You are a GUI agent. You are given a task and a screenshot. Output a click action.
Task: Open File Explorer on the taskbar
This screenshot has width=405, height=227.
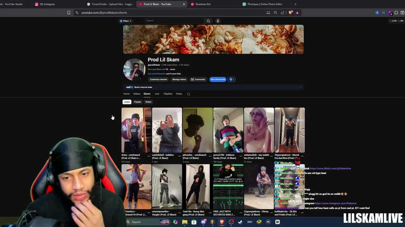pos(185,222)
